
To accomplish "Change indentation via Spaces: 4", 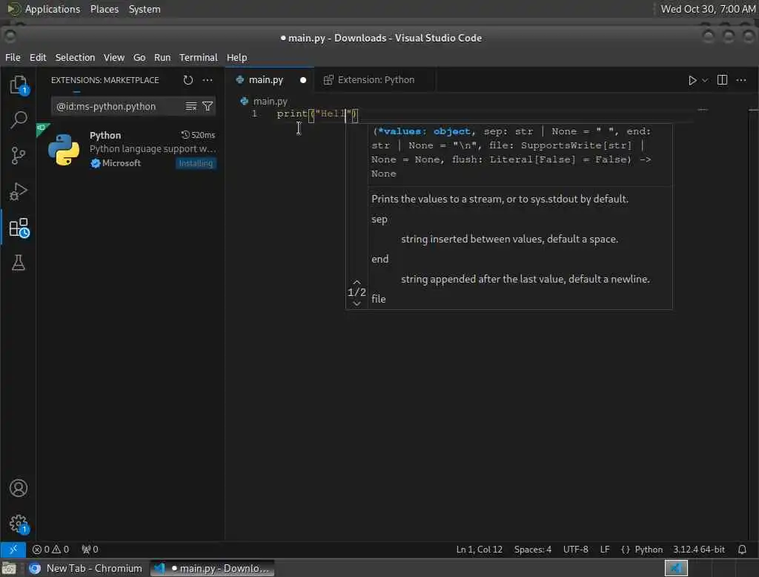I will pos(532,550).
